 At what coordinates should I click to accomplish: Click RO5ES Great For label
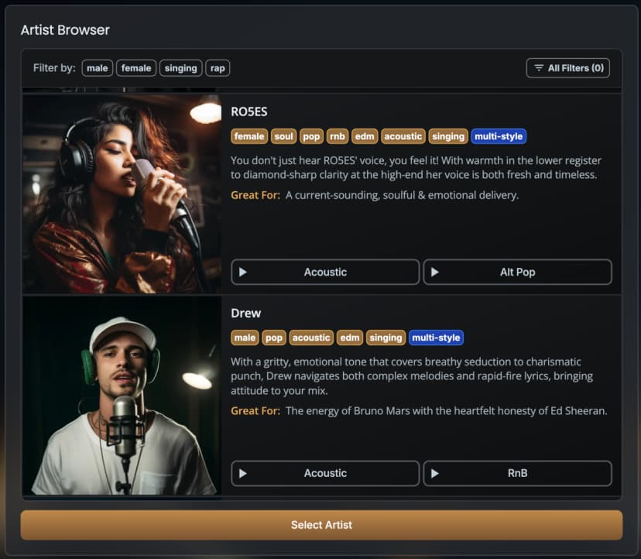point(255,195)
